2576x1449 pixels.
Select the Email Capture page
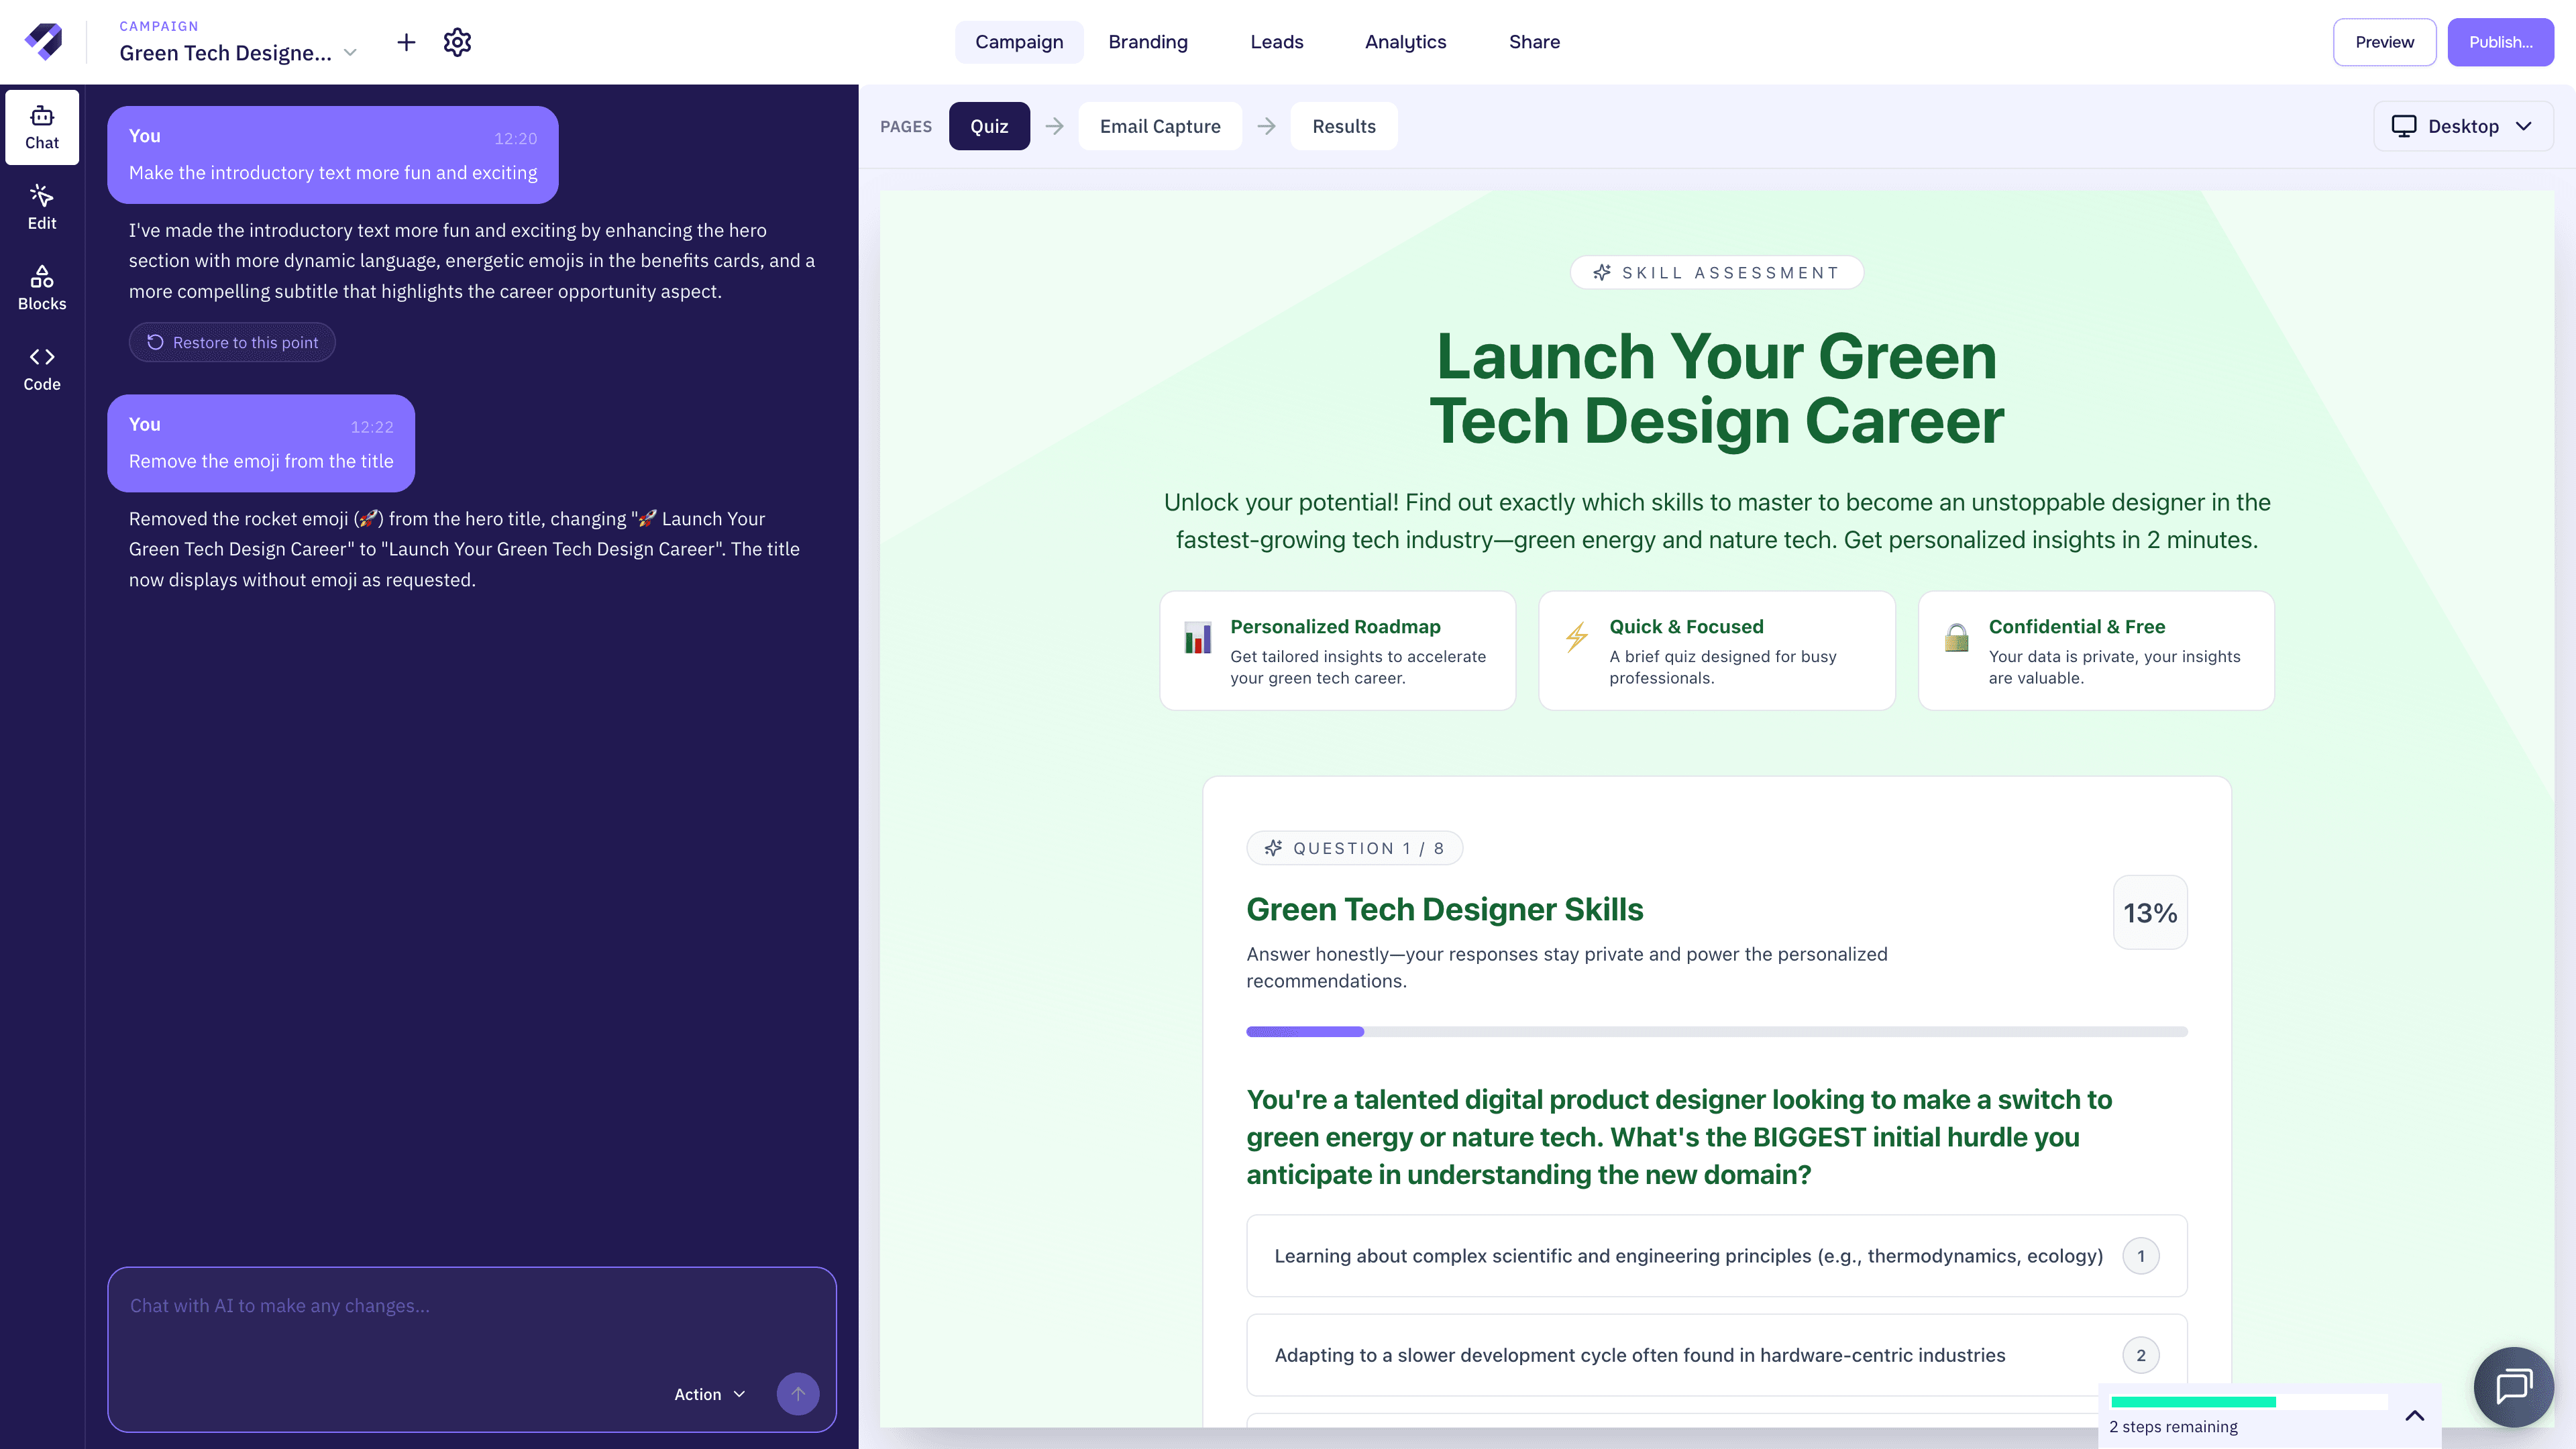click(1160, 126)
